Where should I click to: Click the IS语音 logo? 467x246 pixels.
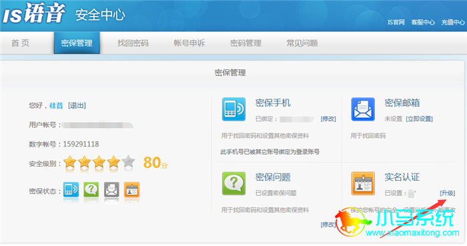click(34, 13)
